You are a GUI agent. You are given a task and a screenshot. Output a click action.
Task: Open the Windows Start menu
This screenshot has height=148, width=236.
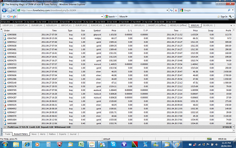(5, 144)
